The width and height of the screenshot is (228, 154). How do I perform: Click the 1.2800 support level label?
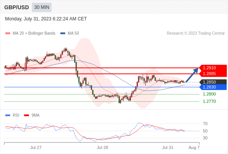click(x=209, y=94)
